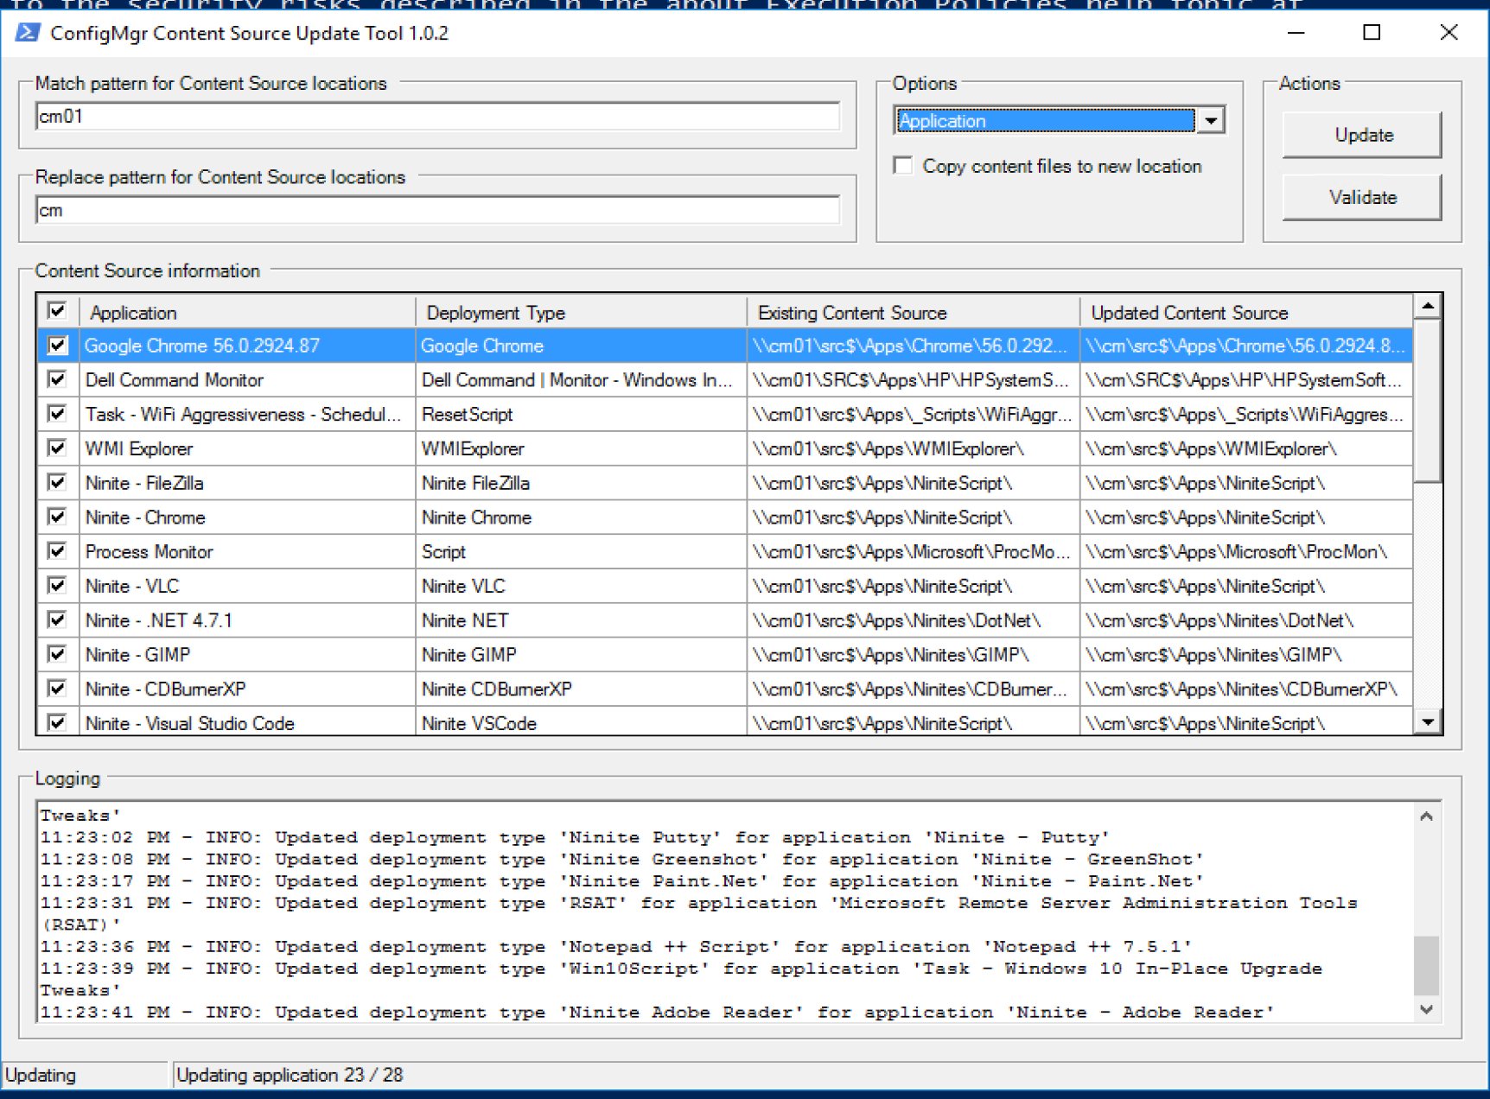The image size is (1490, 1099).
Task: Uncheck the Ninite - GIMP row checkbox
Action: point(57,654)
